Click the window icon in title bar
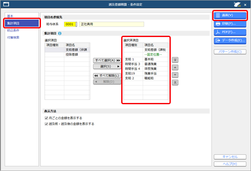 pos(6,4)
